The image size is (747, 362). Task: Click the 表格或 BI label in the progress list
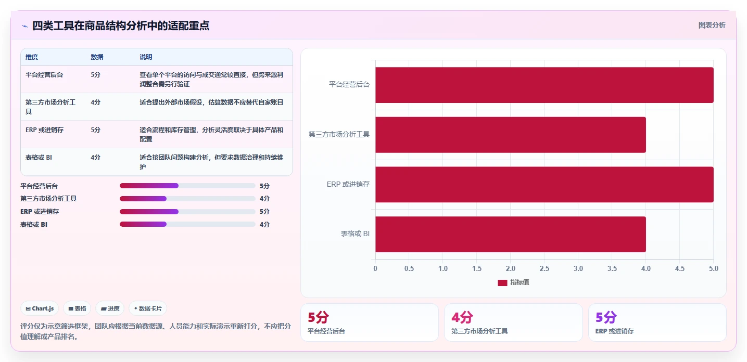click(34, 225)
